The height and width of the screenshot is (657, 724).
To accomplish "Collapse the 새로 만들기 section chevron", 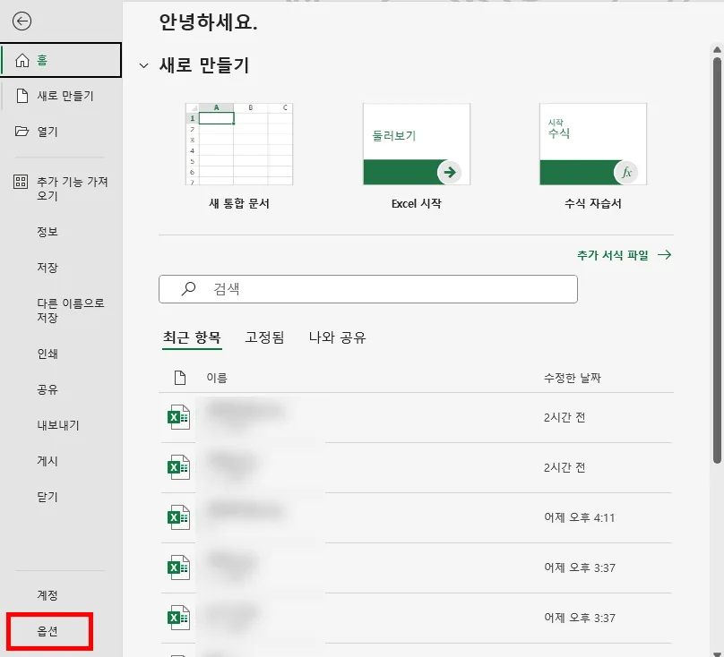I will point(143,66).
